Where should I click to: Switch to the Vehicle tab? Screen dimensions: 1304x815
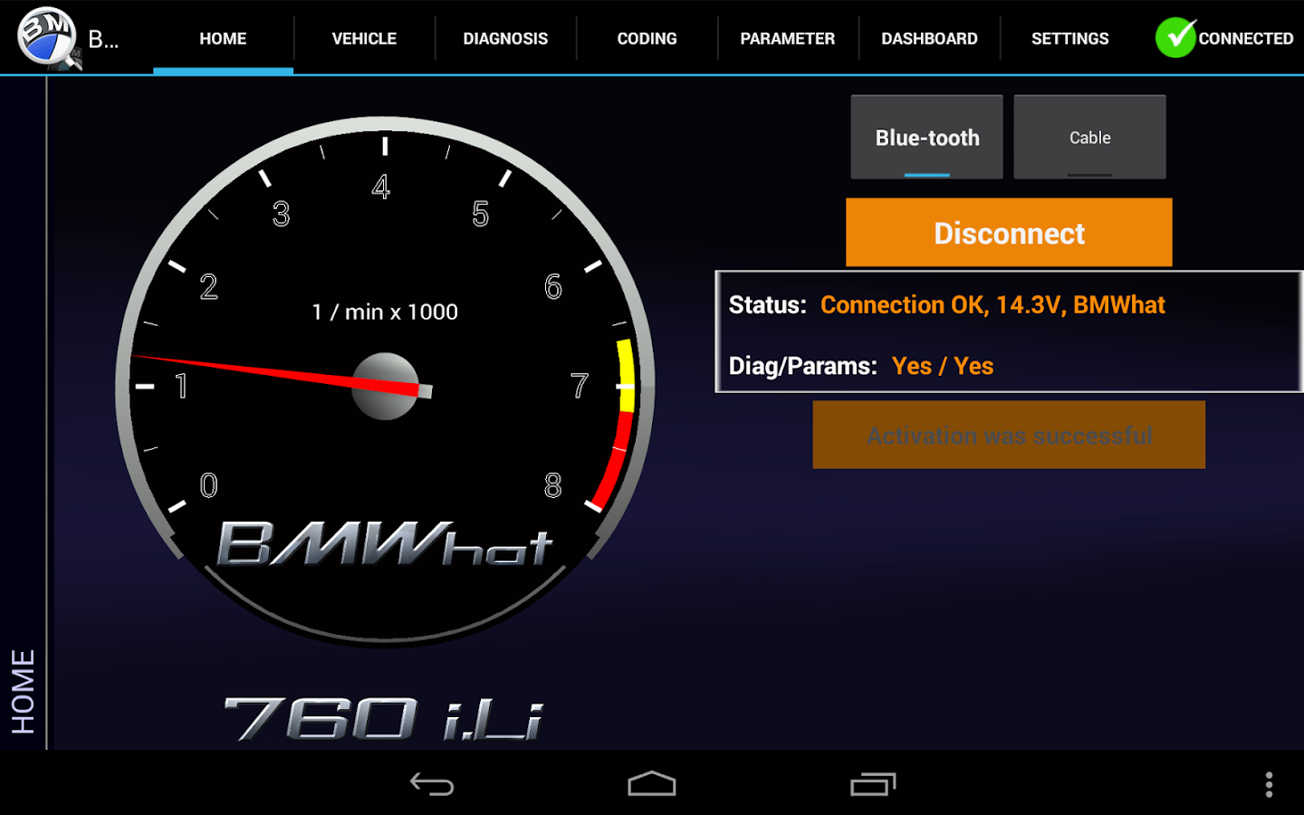tap(364, 39)
